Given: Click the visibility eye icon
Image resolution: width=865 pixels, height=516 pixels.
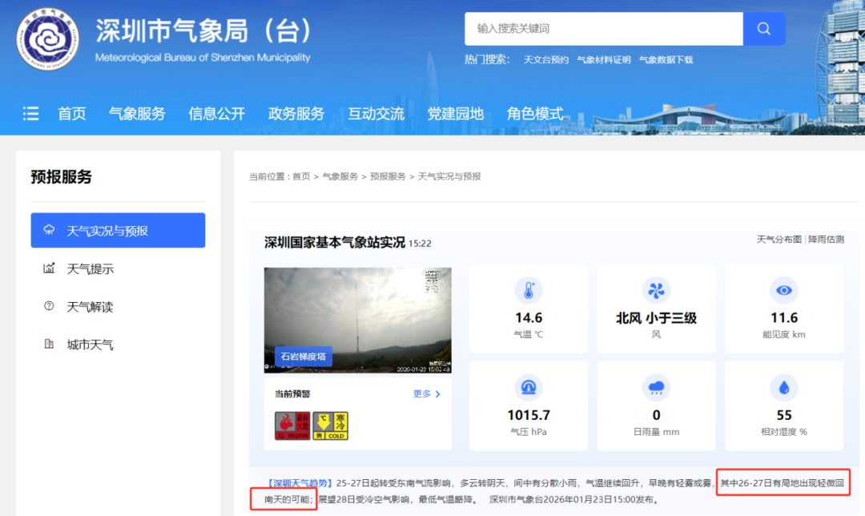Looking at the screenshot, I should pos(784,290).
